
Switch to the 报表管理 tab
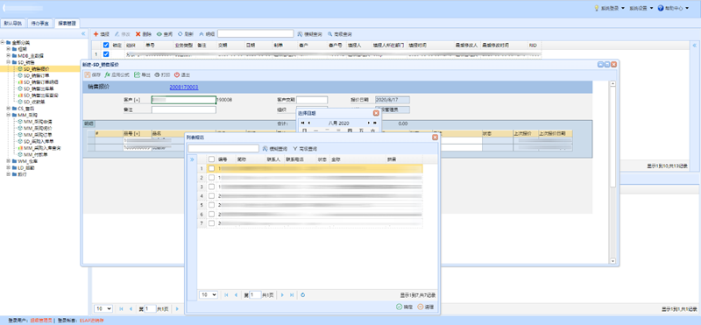pos(67,24)
